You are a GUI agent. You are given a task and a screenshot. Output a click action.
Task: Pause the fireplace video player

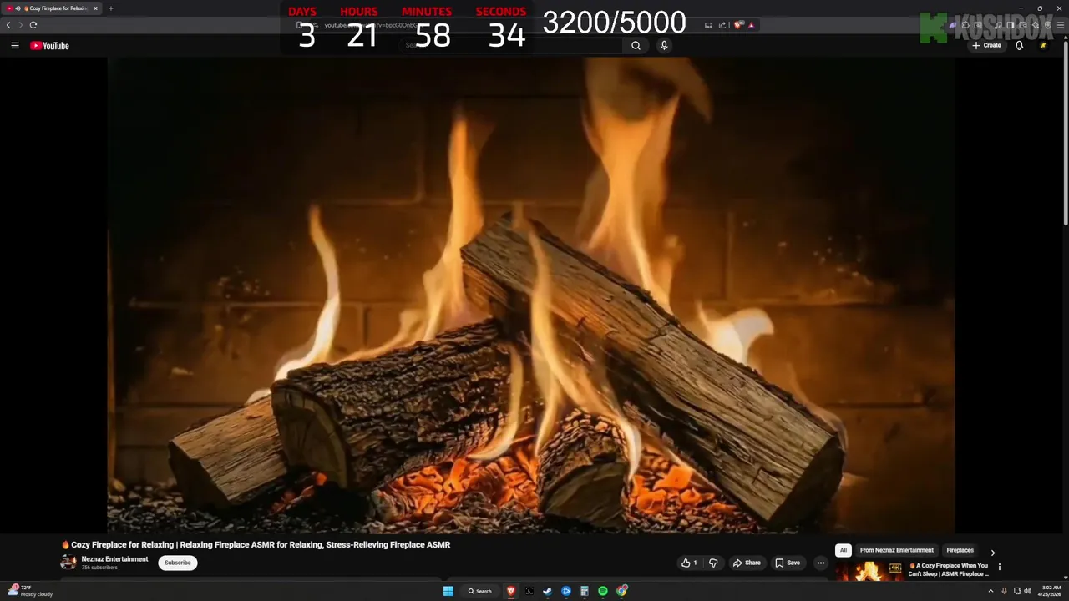530,295
